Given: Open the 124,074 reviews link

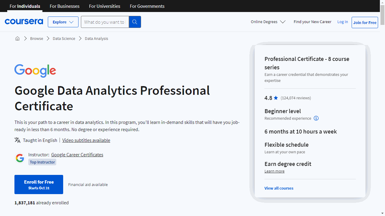Looking at the screenshot, I should pos(295,98).
